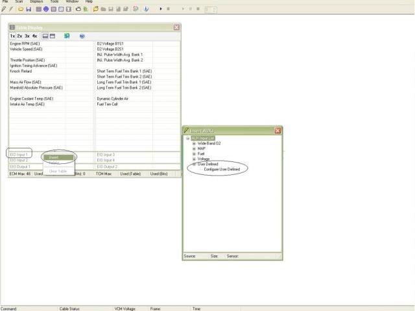415x311 pixels.
Task: Expand the Wide Band O2 tree node
Action: pyautogui.click(x=194, y=143)
